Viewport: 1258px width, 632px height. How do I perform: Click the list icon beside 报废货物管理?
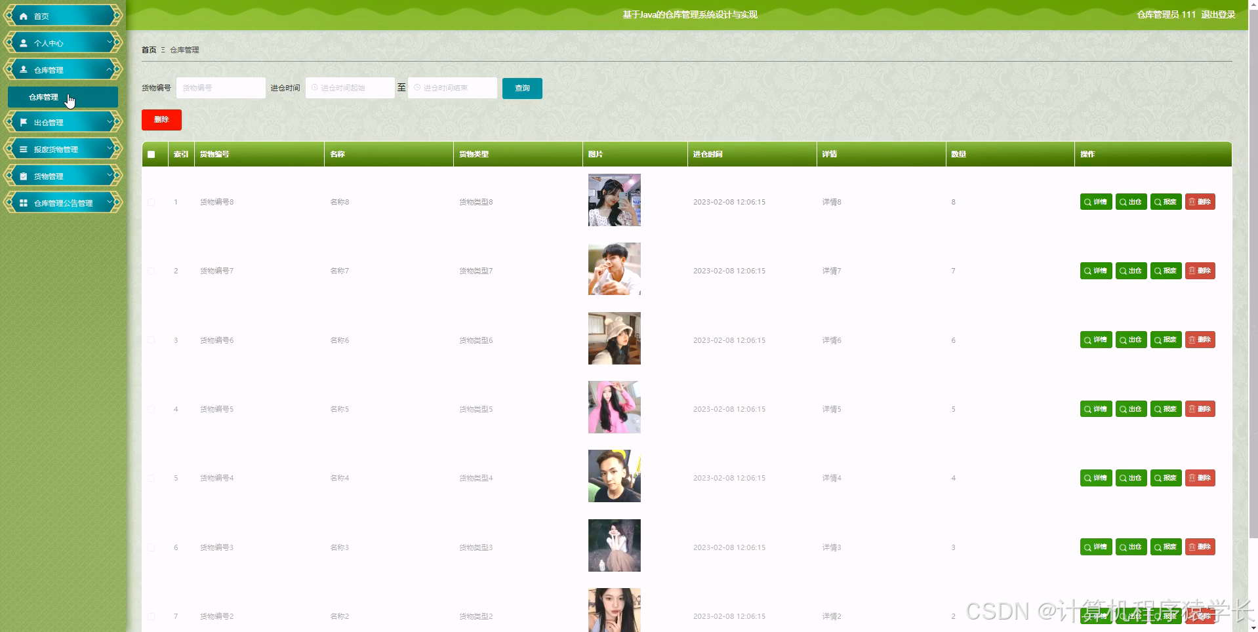tap(24, 149)
